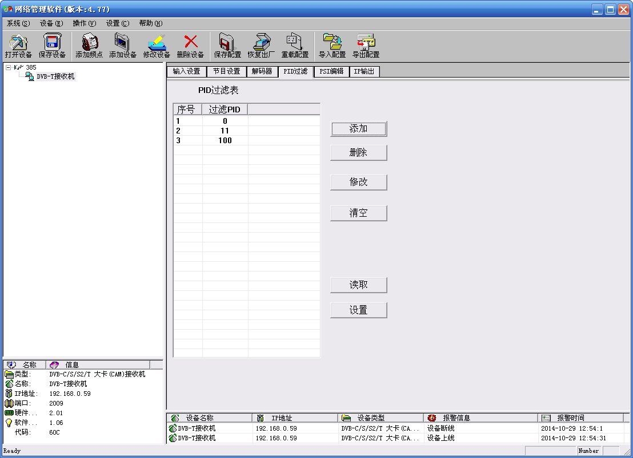This screenshot has width=633, height=458.
Task: Click the 读取 button
Action: [358, 285]
